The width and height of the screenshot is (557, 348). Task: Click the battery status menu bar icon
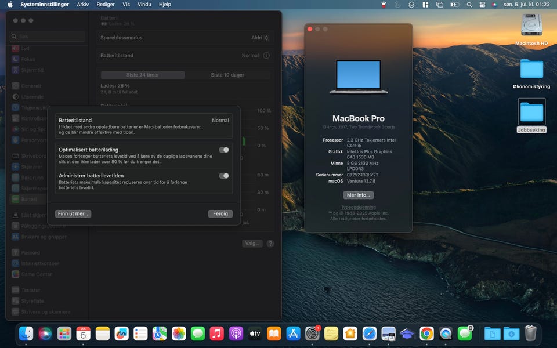tap(455, 5)
